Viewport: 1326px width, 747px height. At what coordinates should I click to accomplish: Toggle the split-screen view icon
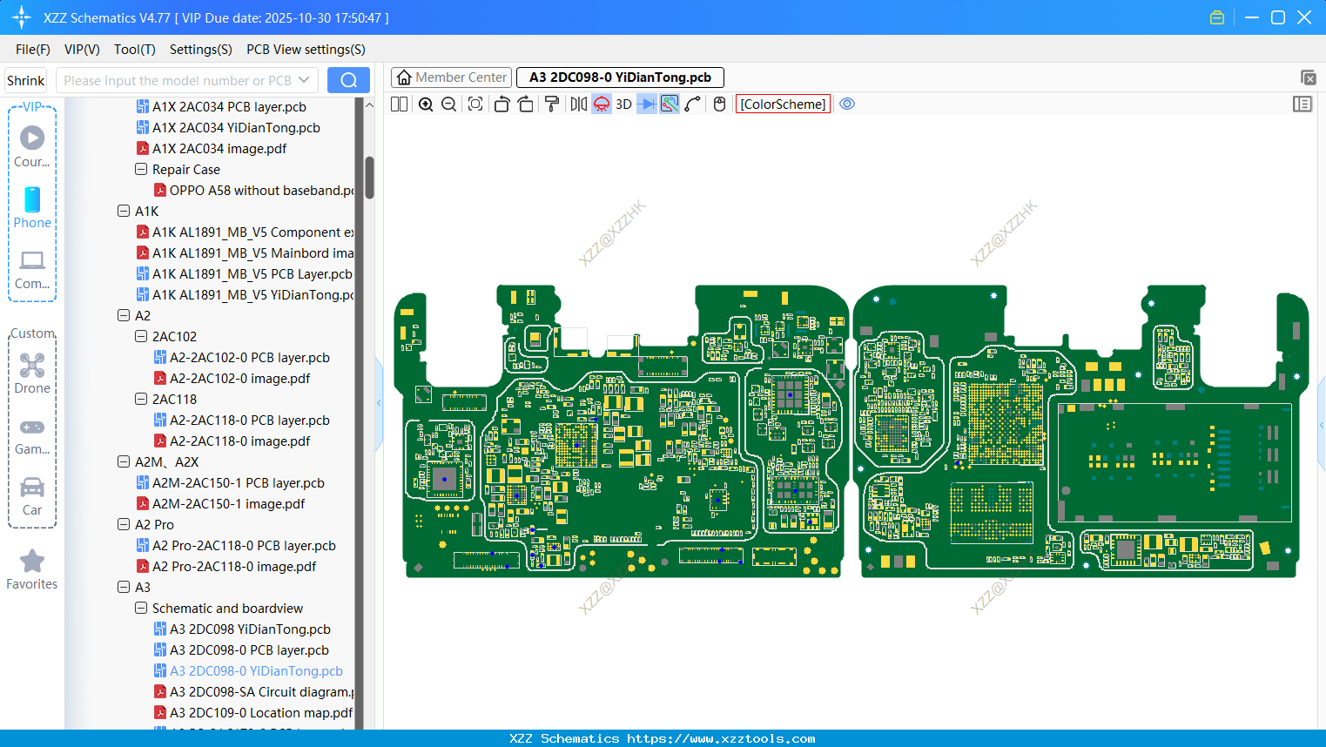(398, 104)
